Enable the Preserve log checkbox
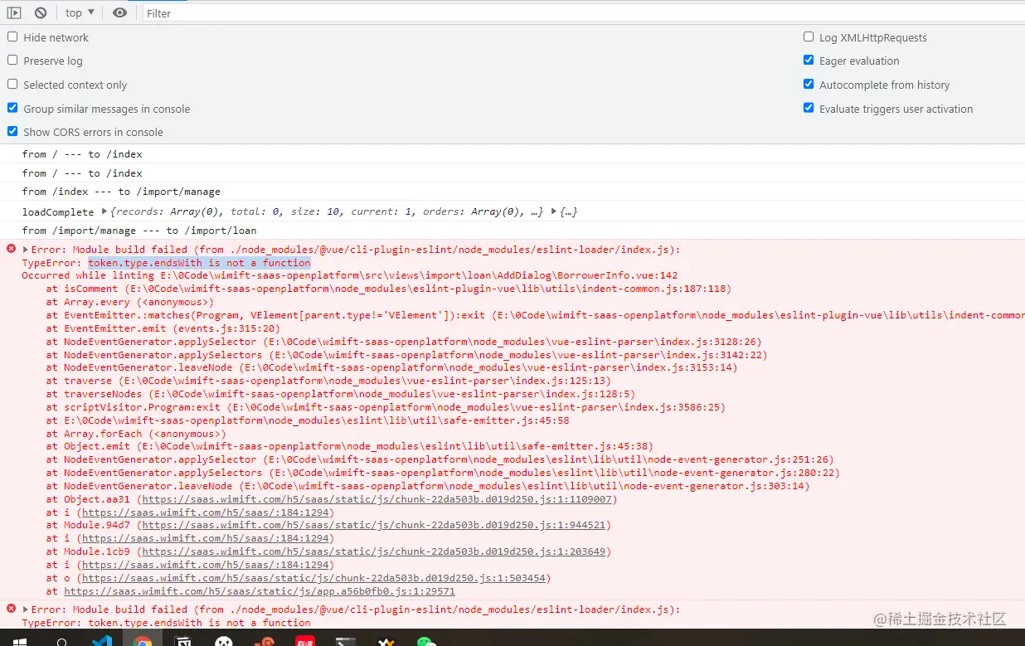This screenshot has height=646, width=1025. click(x=12, y=61)
